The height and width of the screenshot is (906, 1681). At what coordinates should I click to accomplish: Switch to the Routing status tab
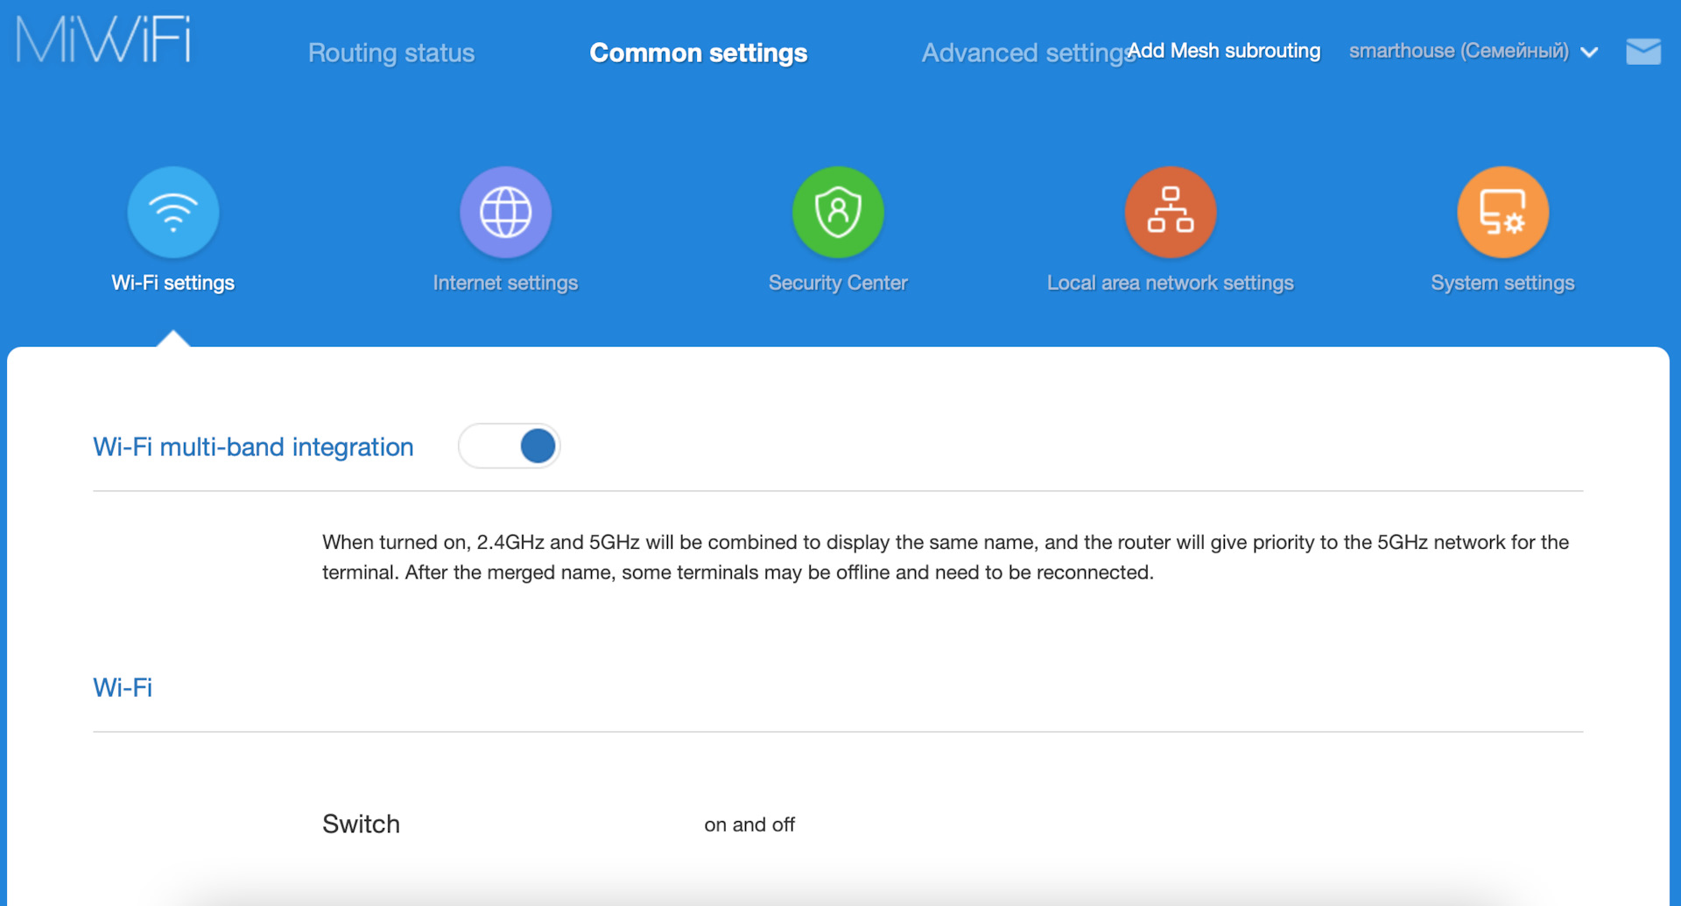pos(390,53)
